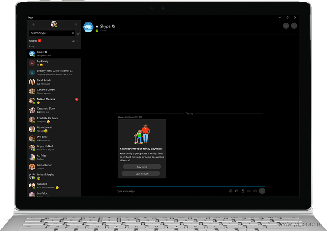This screenshot has height=231, width=327.
Task: Open your profile picture in the sidebar header
Action: click(x=54, y=24)
